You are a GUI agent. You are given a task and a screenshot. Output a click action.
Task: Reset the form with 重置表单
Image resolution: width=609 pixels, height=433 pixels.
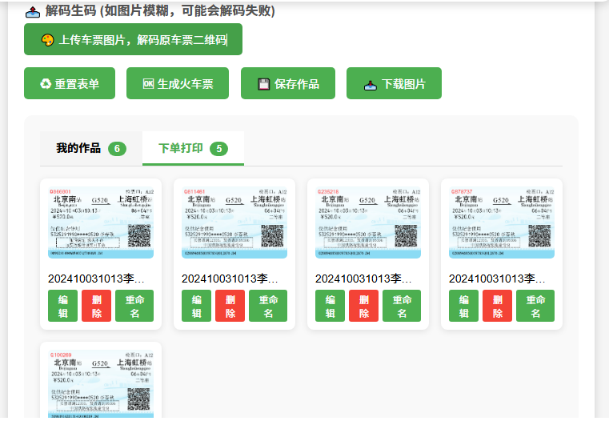70,83
